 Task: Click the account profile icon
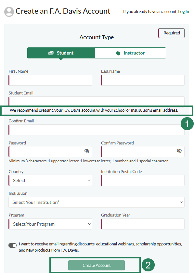coord(9,11)
